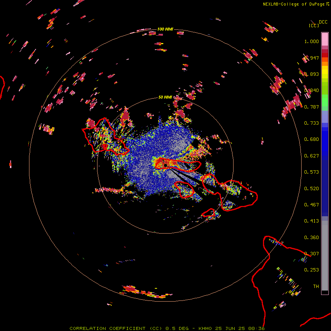Click the 50 NMI range ring label

(165, 97)
